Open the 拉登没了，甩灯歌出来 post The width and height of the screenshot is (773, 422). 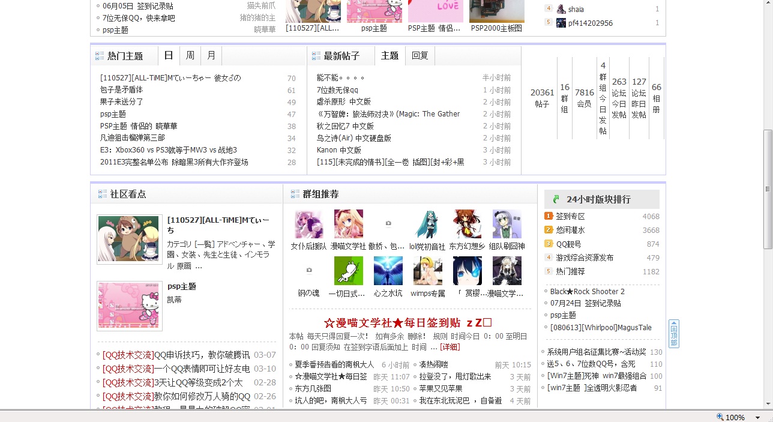(x=455, y=376)
